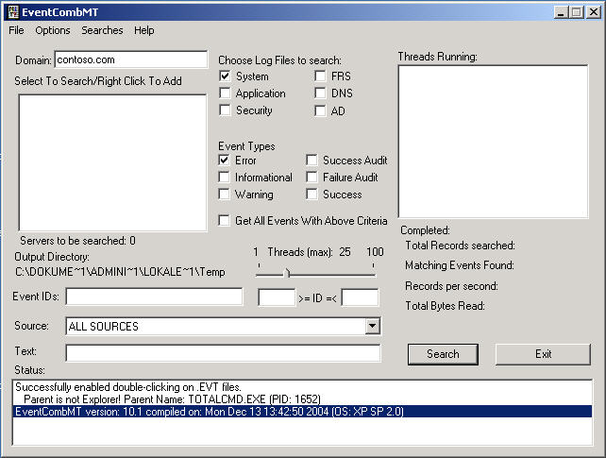
Task: Close the EventCombMT window
Action: pos(593,12)
